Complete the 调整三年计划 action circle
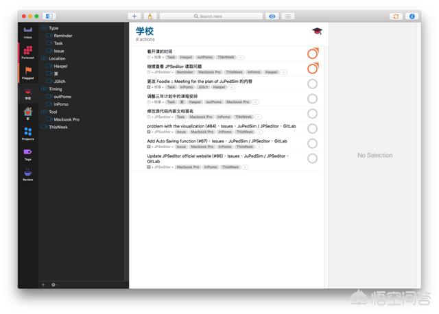Viewport: 439px width, 314px height. click(312, 99)
